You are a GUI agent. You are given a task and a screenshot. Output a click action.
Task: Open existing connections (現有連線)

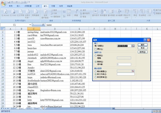(36, 13)
